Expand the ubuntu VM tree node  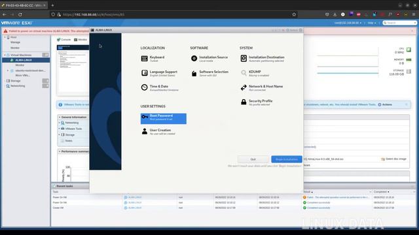coord(8,70)
